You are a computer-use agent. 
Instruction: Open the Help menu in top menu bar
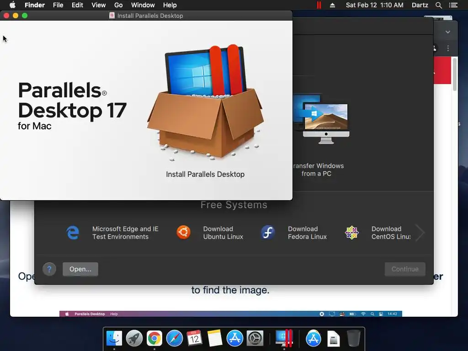(x=170, y=5)
